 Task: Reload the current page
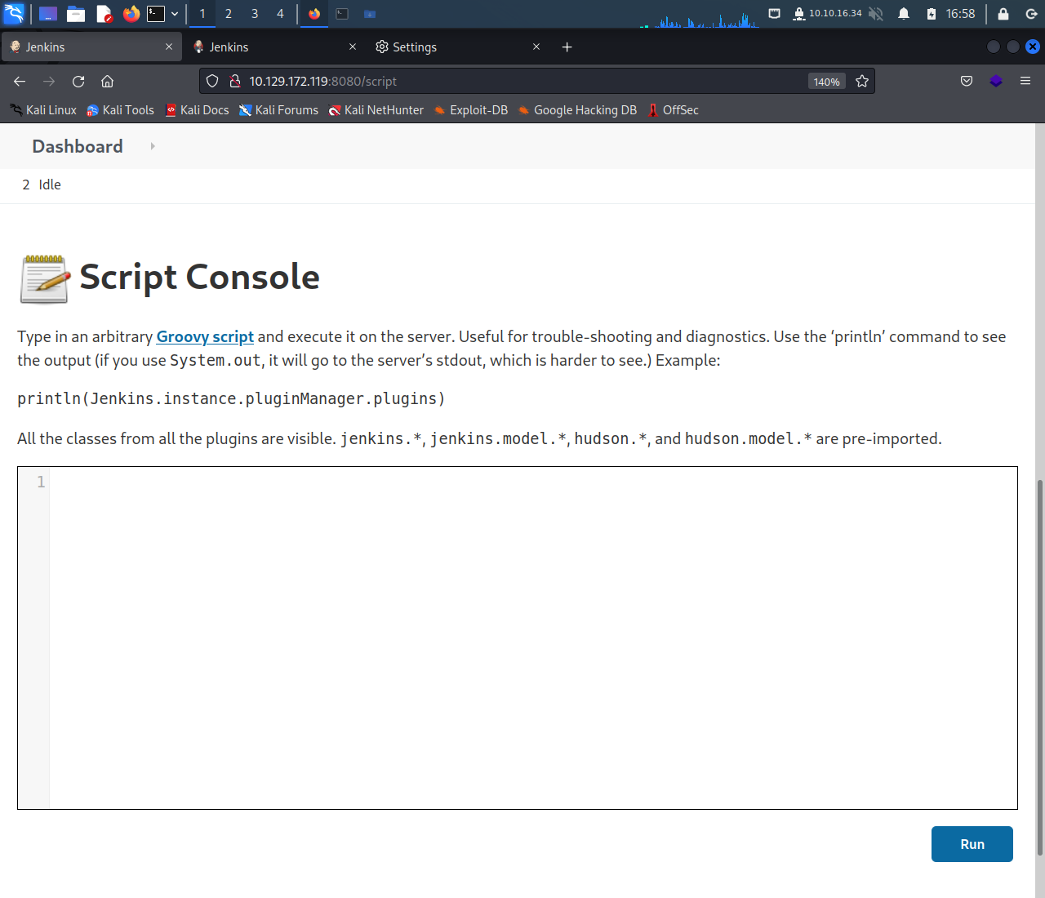pos(78,81)
